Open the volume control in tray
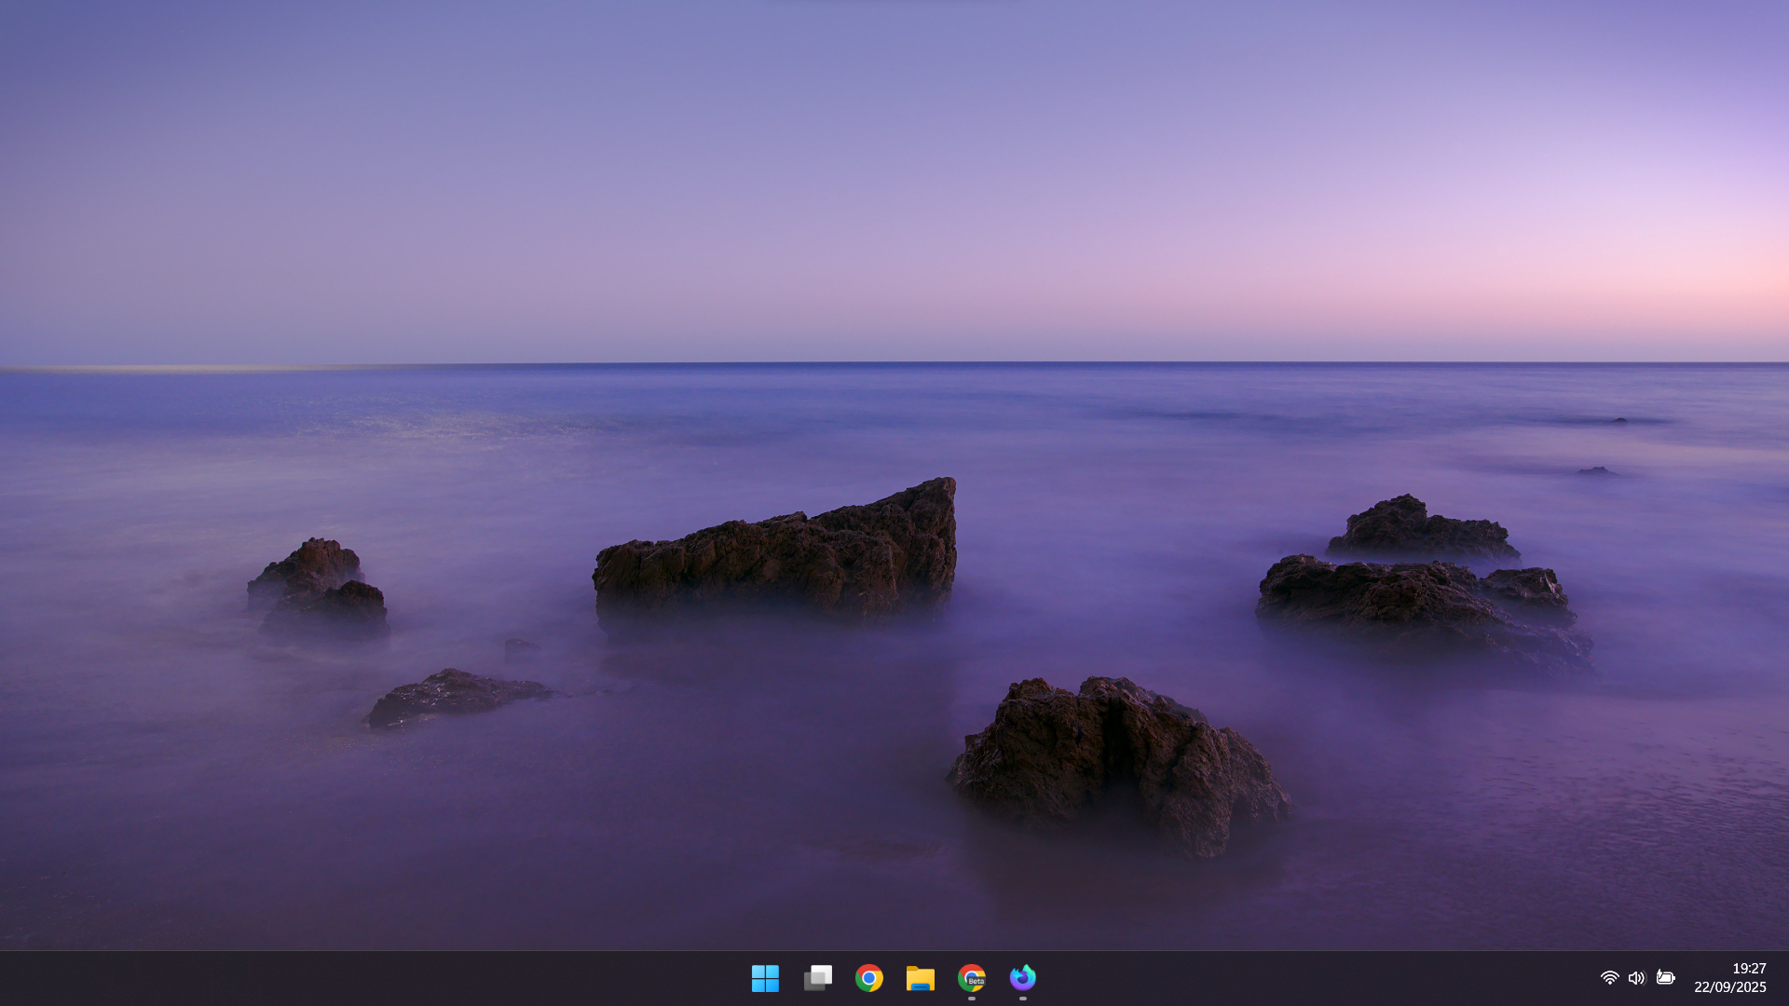1789x1006 pixels. [1637, 978]
